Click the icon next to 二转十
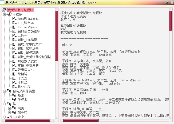174x124 pixels. [14, 36]
